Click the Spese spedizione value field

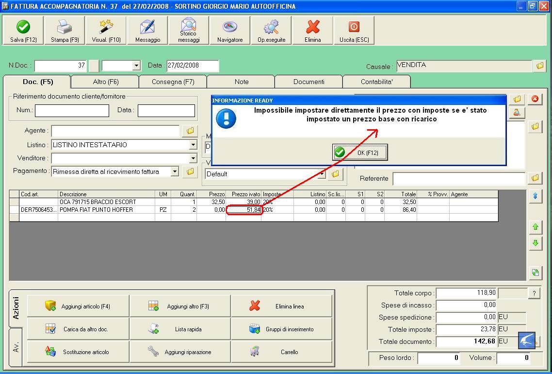467,317
